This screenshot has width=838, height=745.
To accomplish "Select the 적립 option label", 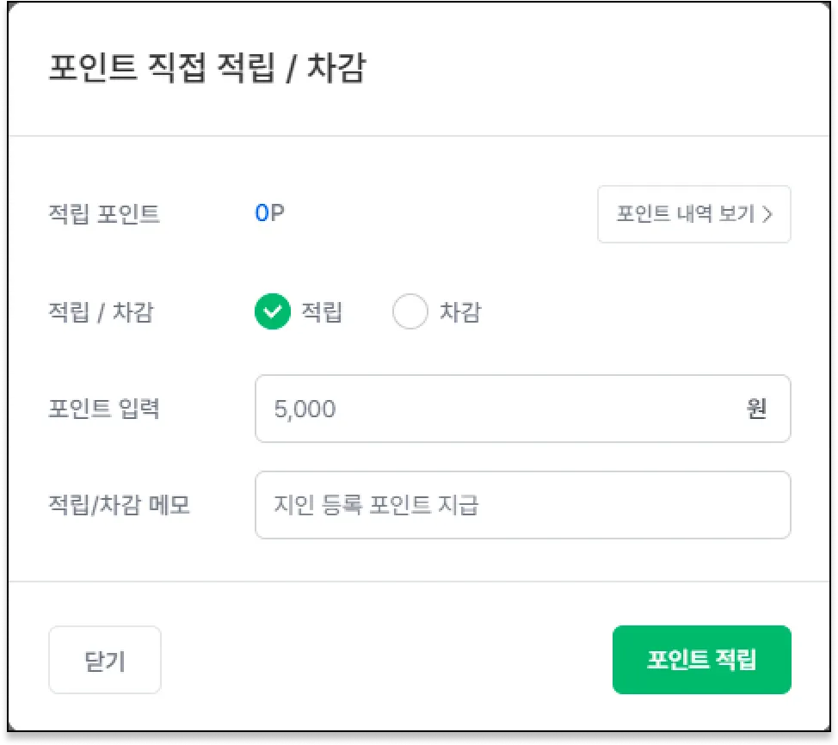I will 322,312.
